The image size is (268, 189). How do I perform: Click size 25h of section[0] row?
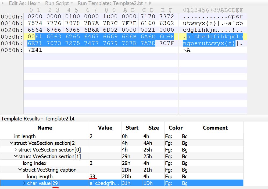coord(148,150)
